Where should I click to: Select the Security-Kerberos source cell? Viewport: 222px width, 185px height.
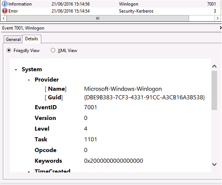click(136, 11)
